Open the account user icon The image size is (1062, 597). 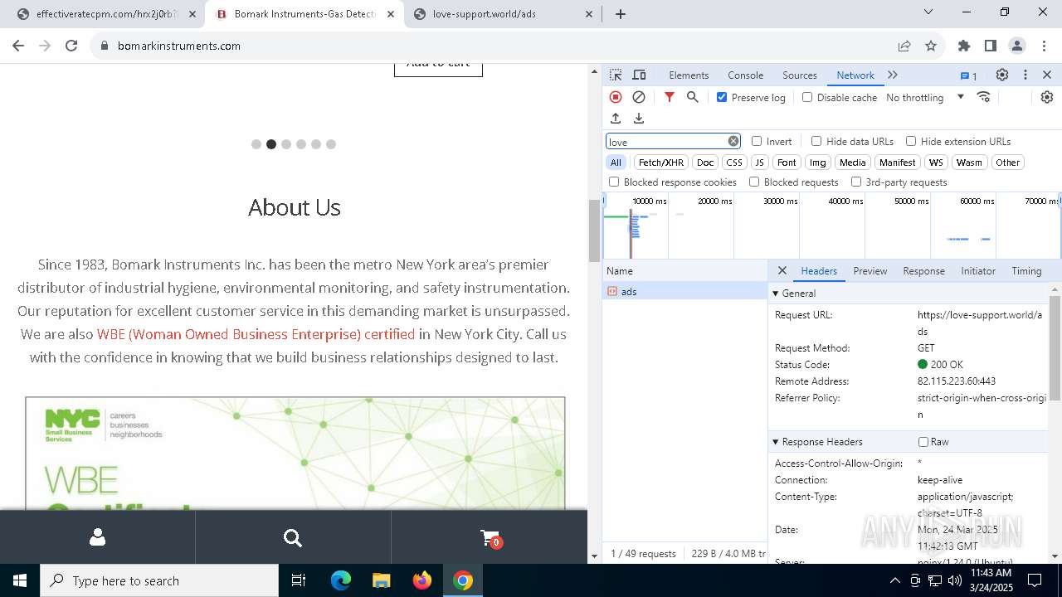(97, 537)
